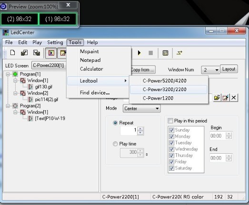Open the Help menu
Image resolution: width=249 pixels, height=205 pixels.
tap(92, 42)
